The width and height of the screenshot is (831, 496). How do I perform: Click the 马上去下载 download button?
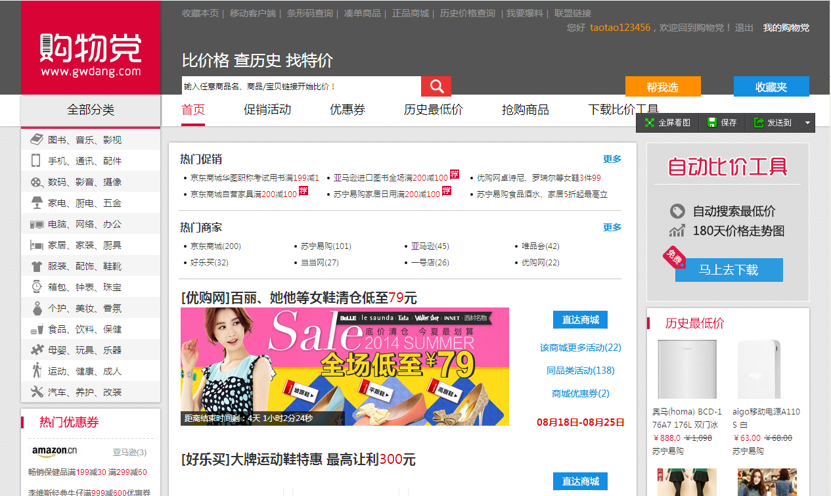click(729, 270)
